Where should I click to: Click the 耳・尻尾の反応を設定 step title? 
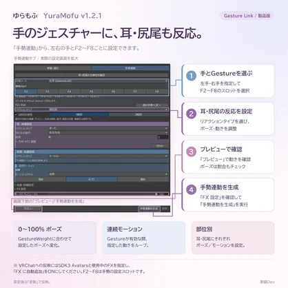click(226, 112)
